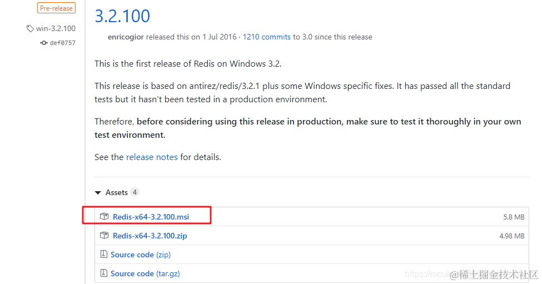Screen dimensions: 542x284
Task: Open the release notes link
Action: (152, 157)
